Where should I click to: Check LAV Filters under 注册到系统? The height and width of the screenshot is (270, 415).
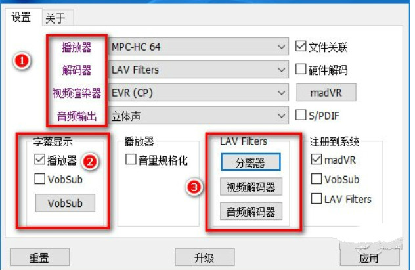click(x=317, y=198)
